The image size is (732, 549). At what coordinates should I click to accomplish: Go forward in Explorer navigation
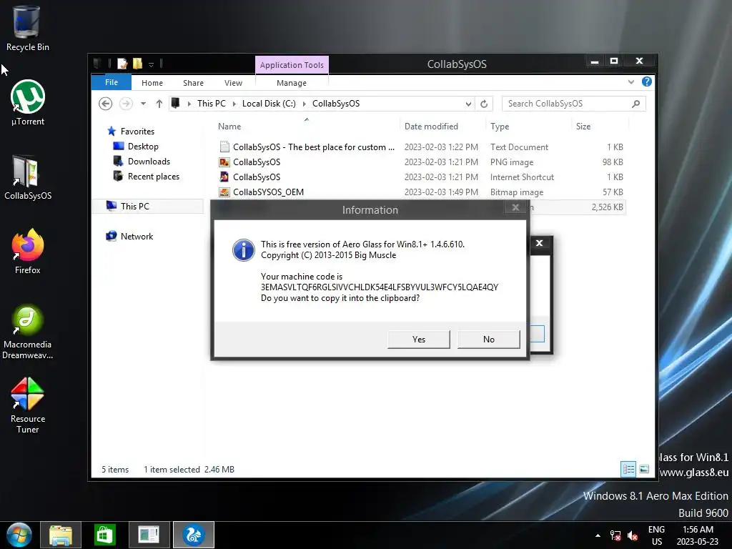click(126, 104)
